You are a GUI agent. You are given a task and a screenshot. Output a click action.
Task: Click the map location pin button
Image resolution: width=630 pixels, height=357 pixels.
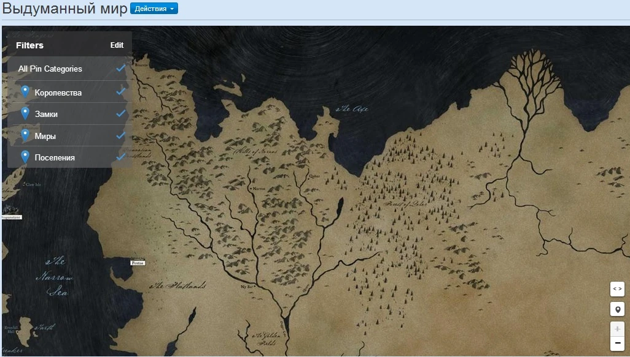617,309
